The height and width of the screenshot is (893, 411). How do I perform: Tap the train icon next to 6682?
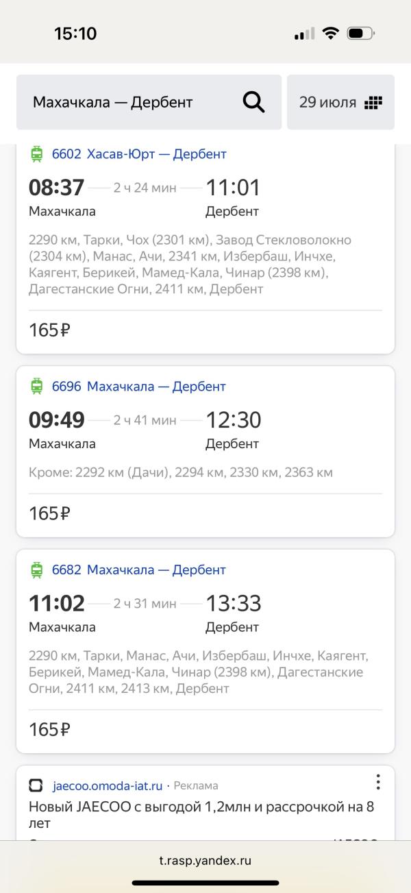36,570
